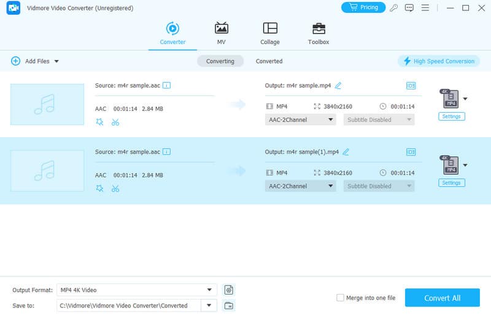Viewport: 491px width, 316px height.
Task: Click the scissors cut icon in first file row
Action: (115, 122)
